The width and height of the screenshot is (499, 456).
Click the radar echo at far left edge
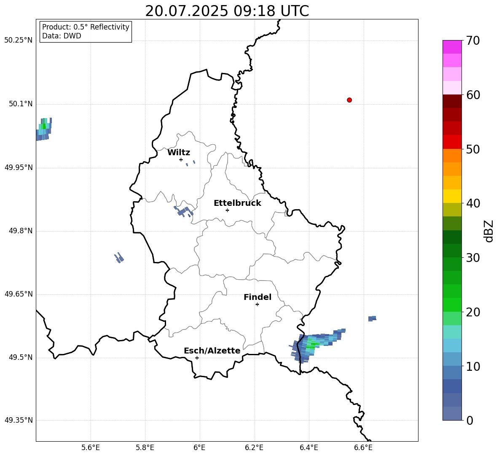click(43, 129)
